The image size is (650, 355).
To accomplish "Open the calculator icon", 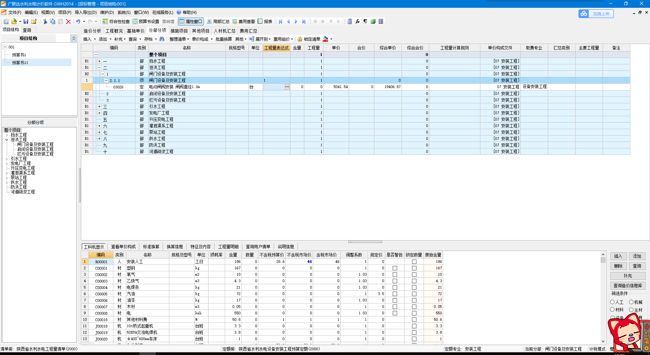I will 350,21.
